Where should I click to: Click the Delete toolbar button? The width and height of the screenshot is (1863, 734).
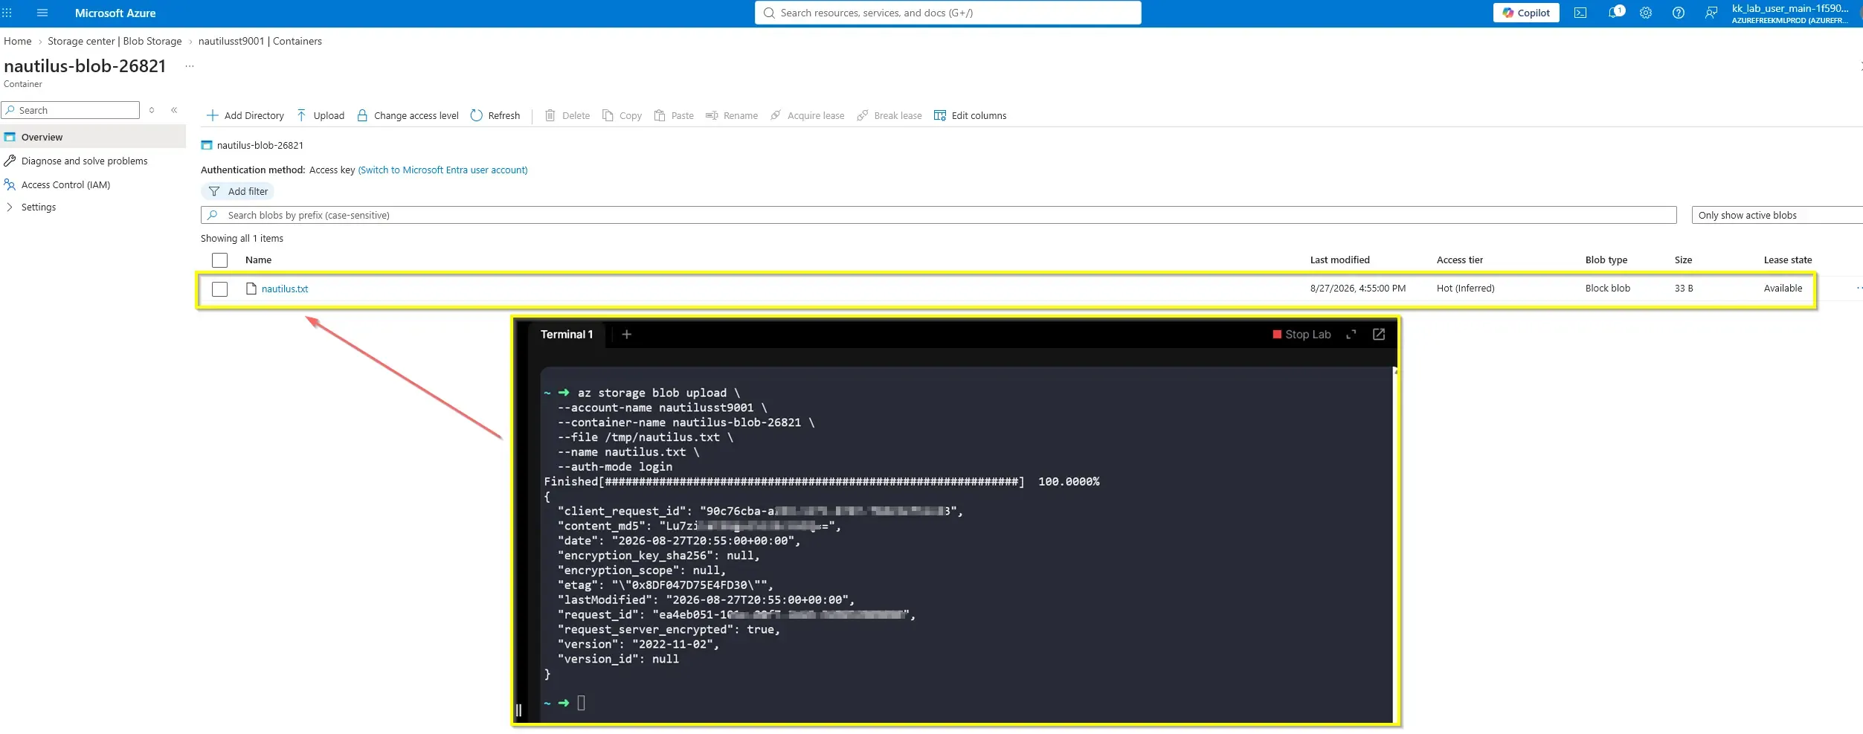(567, 115)
